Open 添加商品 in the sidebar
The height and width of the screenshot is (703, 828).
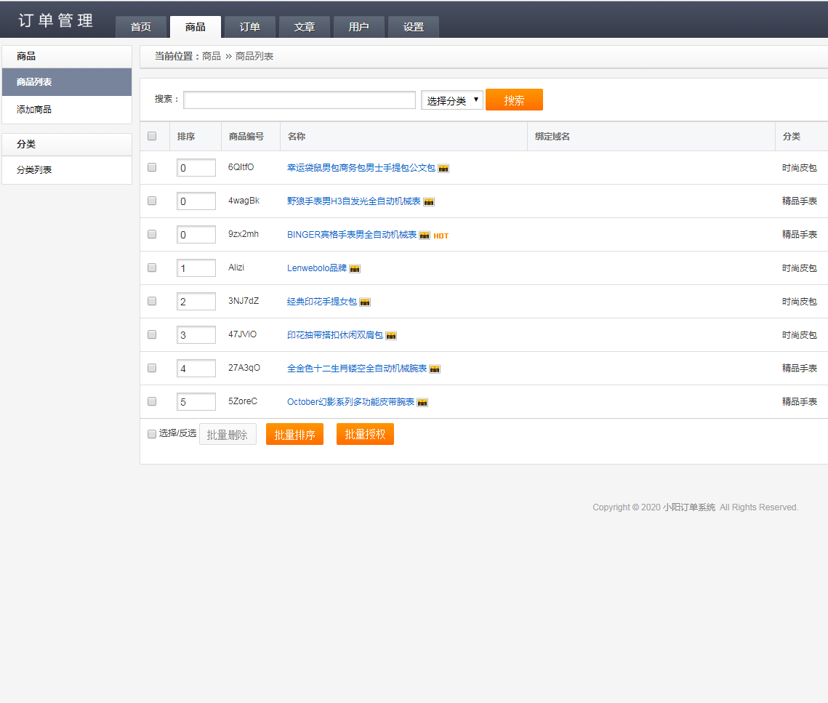(x=34, y=110)
